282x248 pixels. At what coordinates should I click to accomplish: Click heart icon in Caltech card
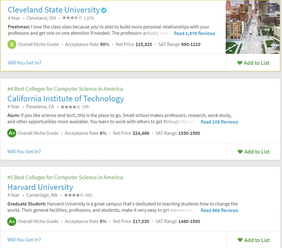[x=240, y=152]
